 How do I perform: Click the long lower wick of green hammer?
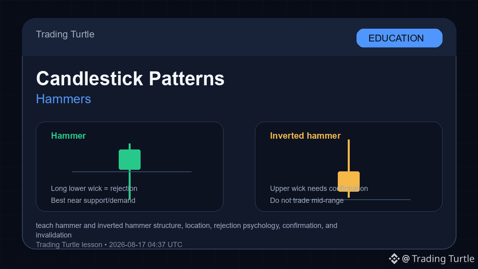click(129, 185)
